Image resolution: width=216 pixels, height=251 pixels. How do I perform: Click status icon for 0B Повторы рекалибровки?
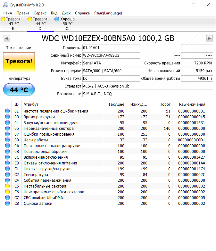coord(7,151)
